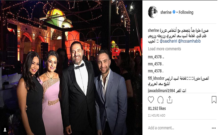Open the jawadslimani1984 commenter profile
224x135 pixels.
click(161, 91)
